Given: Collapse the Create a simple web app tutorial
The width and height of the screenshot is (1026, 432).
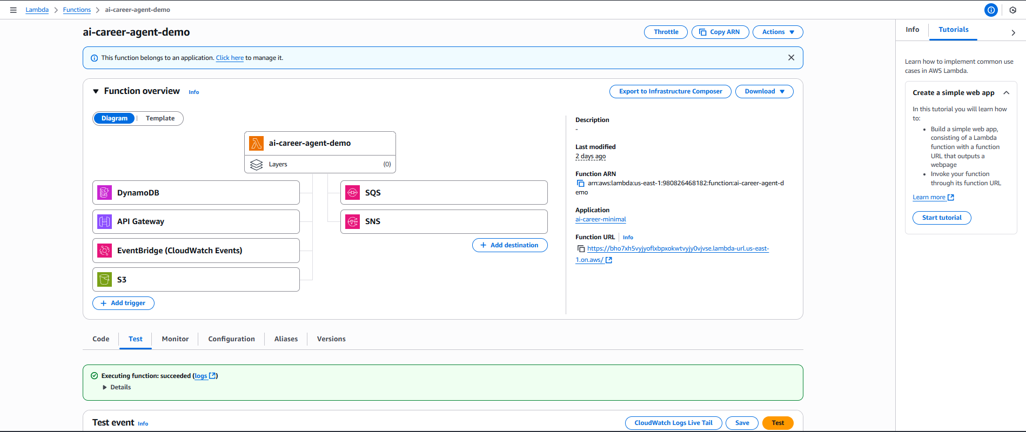Looking at the screenshot, I should coord(1006,93).
